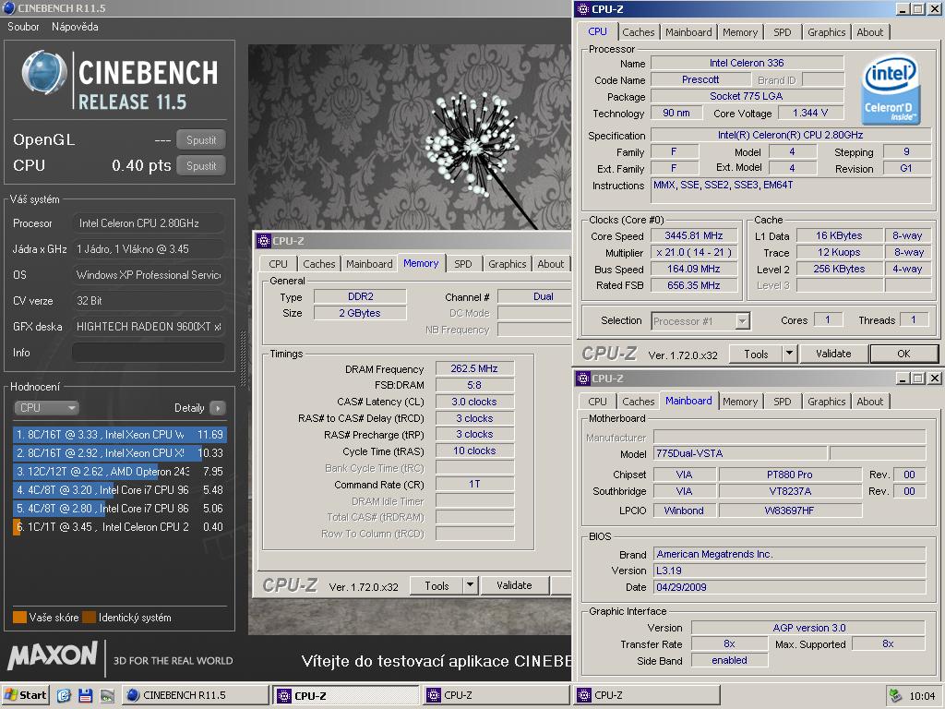The image size is (945, 709).
Task: Open Tools dropdown arrow in Memory window
Action: [470, 584]
